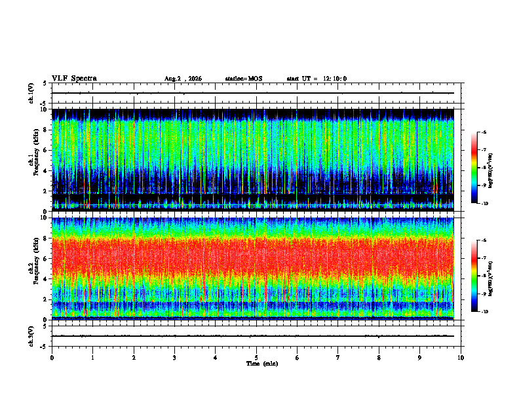Click the VLF Spectra title text
The image size is (519, 401).
[74, 79]
